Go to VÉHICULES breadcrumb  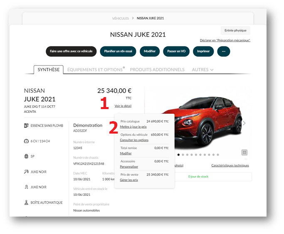[121, 18]
